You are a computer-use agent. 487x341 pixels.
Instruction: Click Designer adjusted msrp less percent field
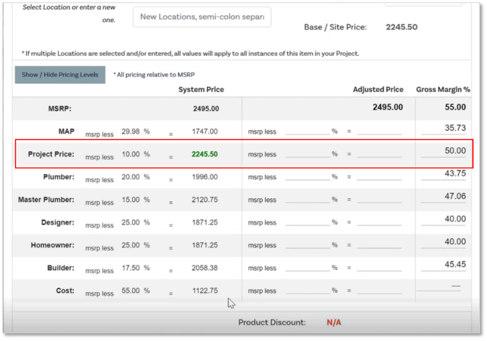pos(308,222)
